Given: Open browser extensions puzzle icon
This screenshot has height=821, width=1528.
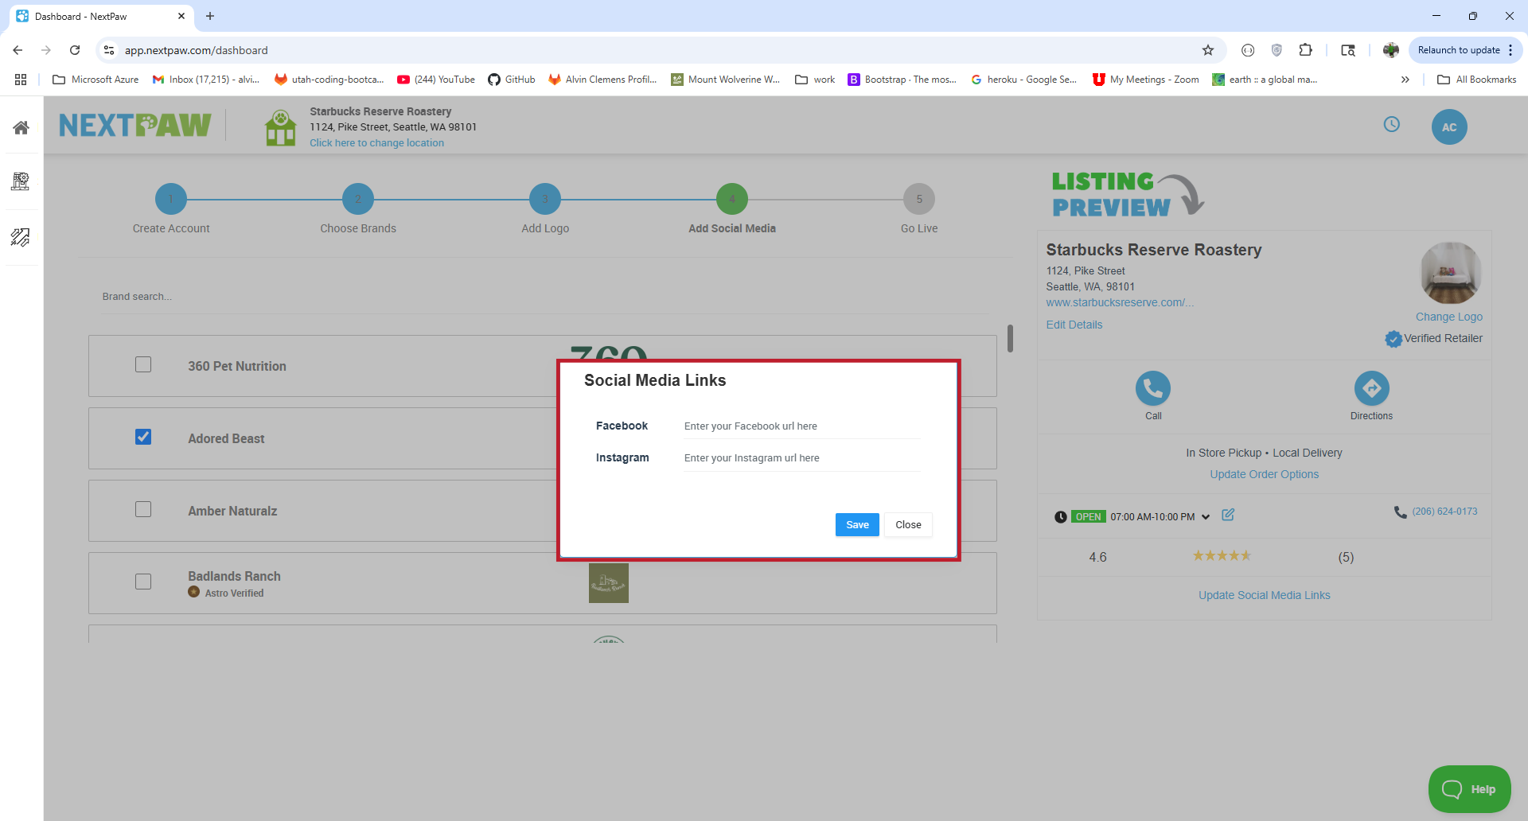Looking at the screenshot, I should pyautogui.click(x=1306, y=50).
